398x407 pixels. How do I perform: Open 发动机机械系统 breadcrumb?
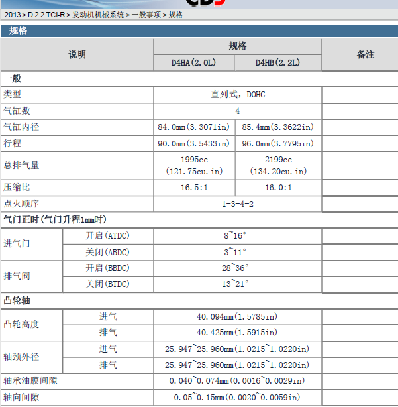[x=98, y=15]
